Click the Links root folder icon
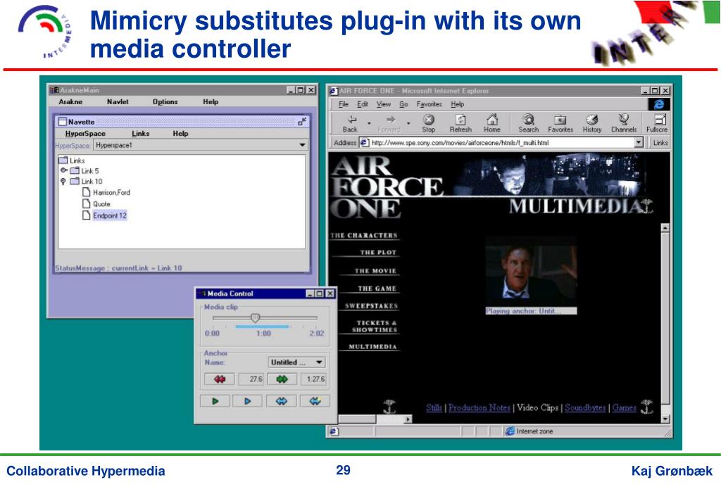Screen dimensions: 721x499 [63, 160]
